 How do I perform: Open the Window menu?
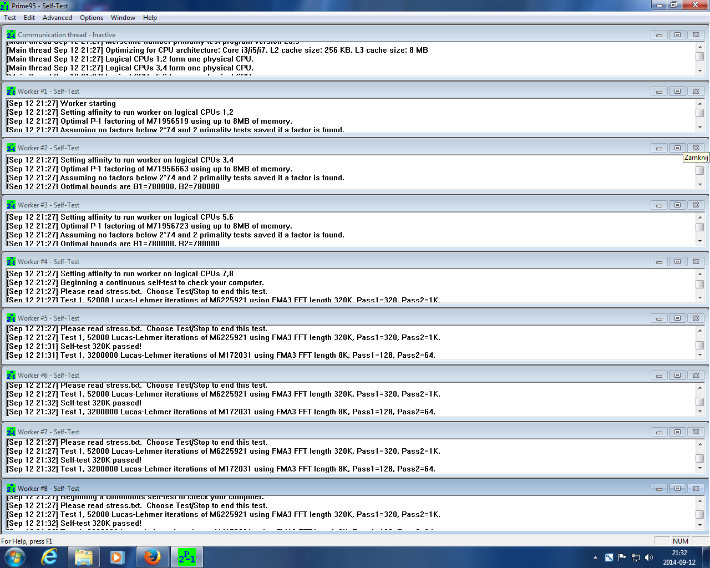point(123,18)
